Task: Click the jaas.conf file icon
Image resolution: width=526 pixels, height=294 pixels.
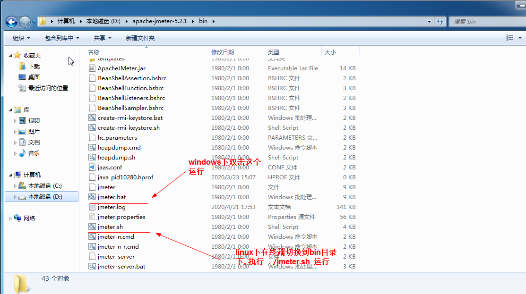Action: (x=92, y=168)
